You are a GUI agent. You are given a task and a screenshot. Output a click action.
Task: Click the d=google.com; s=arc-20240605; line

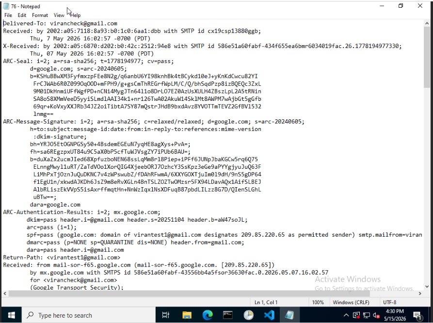tap(79, 69)
